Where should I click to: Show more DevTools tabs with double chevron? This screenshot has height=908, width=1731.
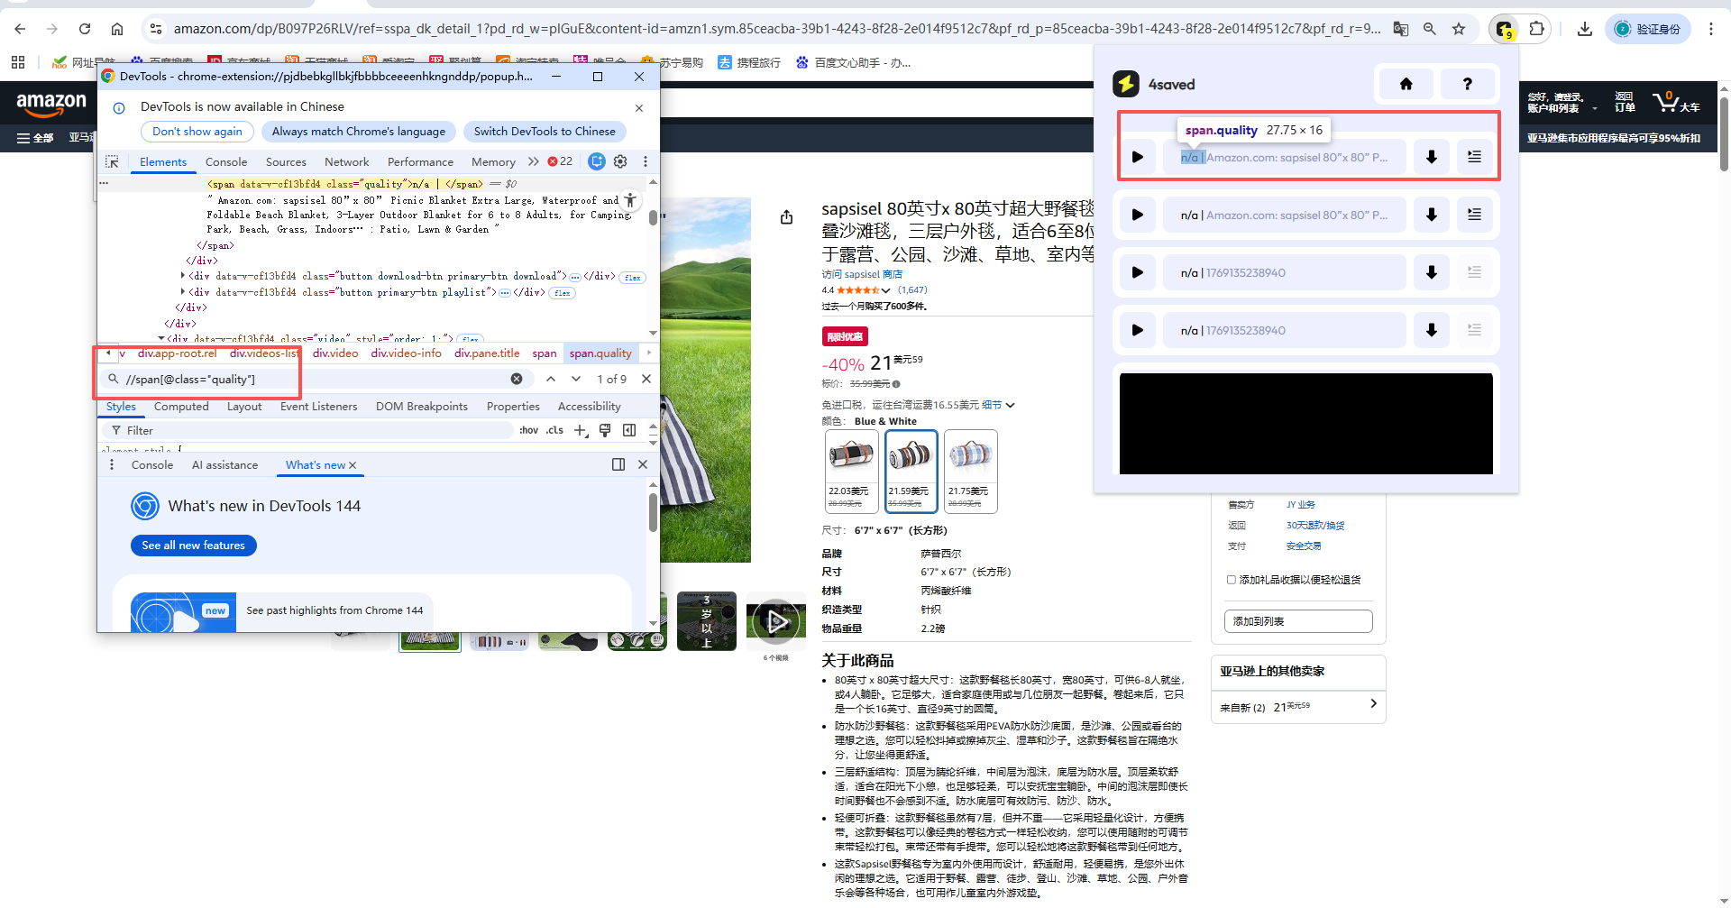click(x=533, y=161)
